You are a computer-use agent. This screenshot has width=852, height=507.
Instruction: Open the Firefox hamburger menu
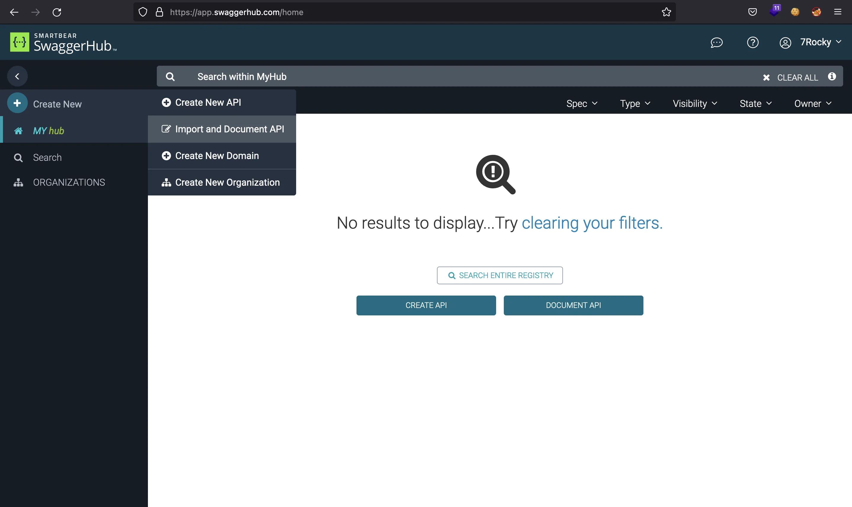838,12
